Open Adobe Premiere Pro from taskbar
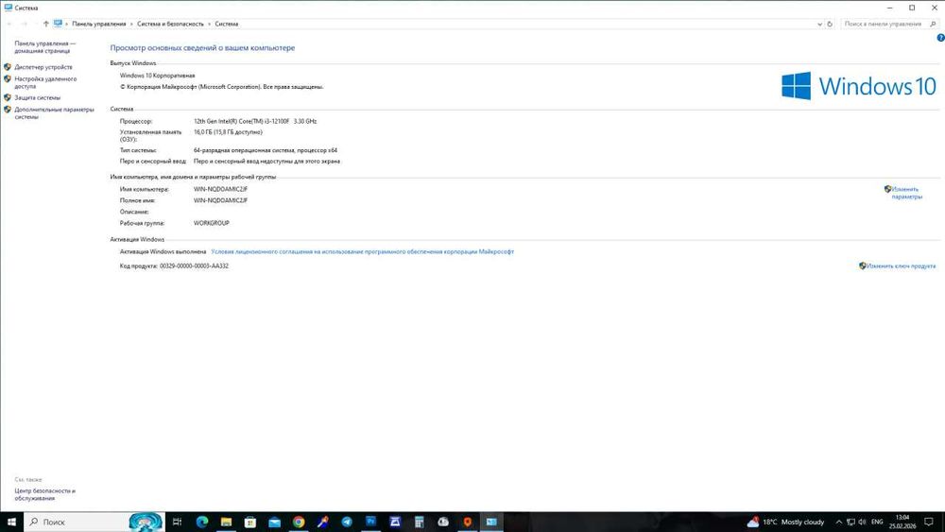The image size is (945, 532). tap(370, 522)
